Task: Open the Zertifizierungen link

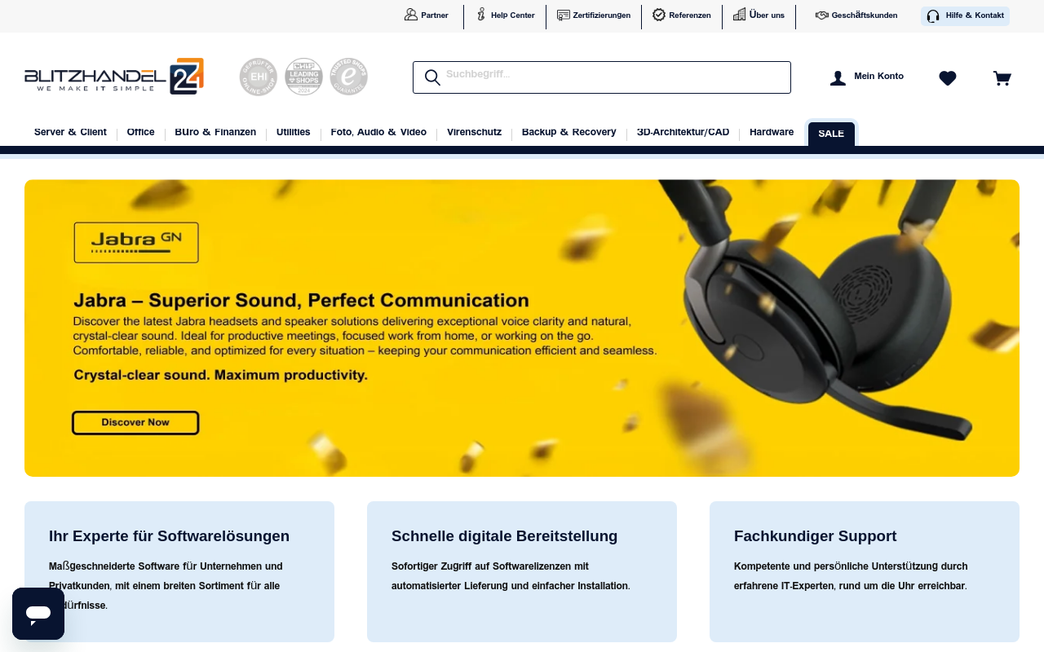Action: tap(593, 15)
